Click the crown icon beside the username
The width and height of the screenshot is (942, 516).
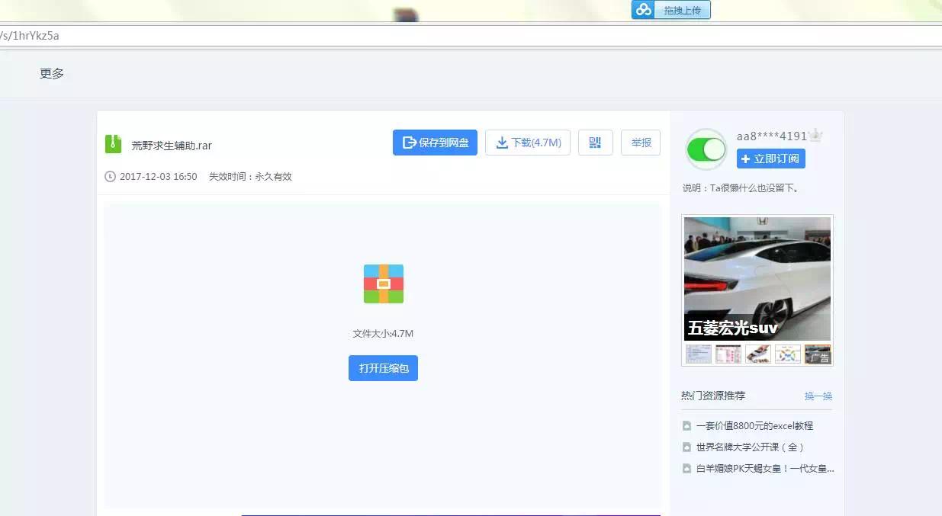(815, 134)
